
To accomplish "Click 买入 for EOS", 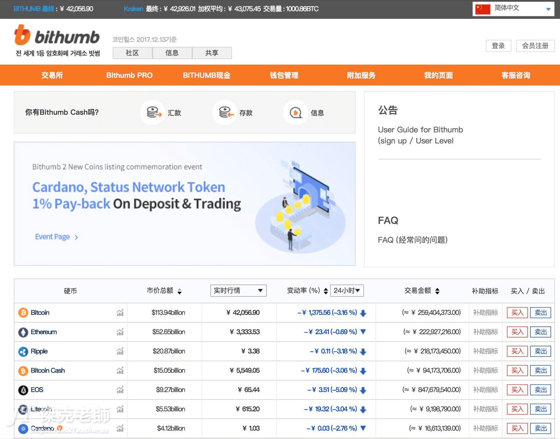I will [518, 390].
